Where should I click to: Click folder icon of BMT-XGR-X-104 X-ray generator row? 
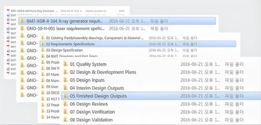pos(22,21)
